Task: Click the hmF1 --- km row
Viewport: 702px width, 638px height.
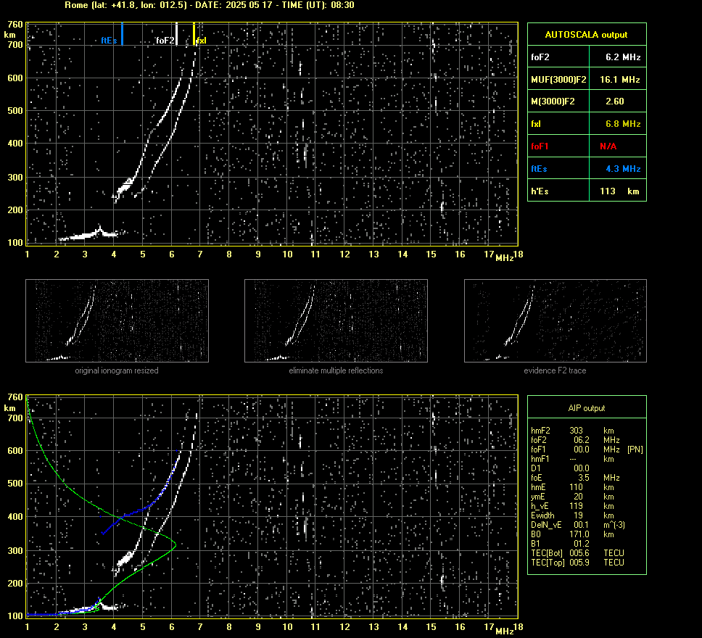Action: click(x=573, y=459)
